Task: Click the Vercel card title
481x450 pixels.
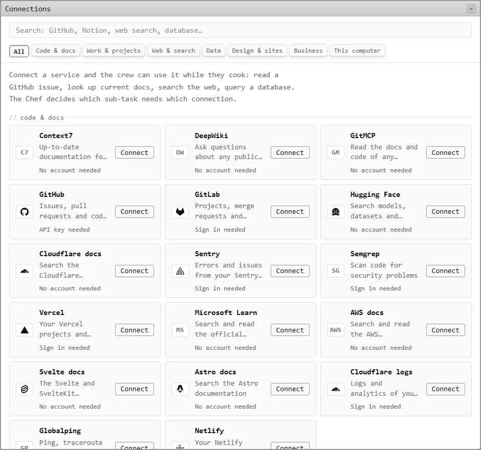Action: coord(52,312)
